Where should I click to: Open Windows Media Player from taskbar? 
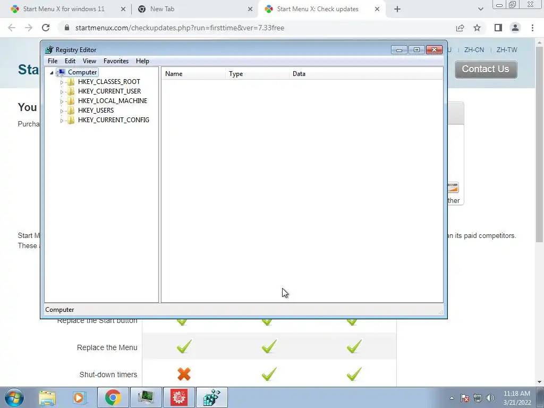click(79, 397)
